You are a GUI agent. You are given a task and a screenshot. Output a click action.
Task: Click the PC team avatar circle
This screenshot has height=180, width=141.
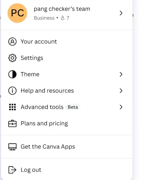click(x=17, y=13)
